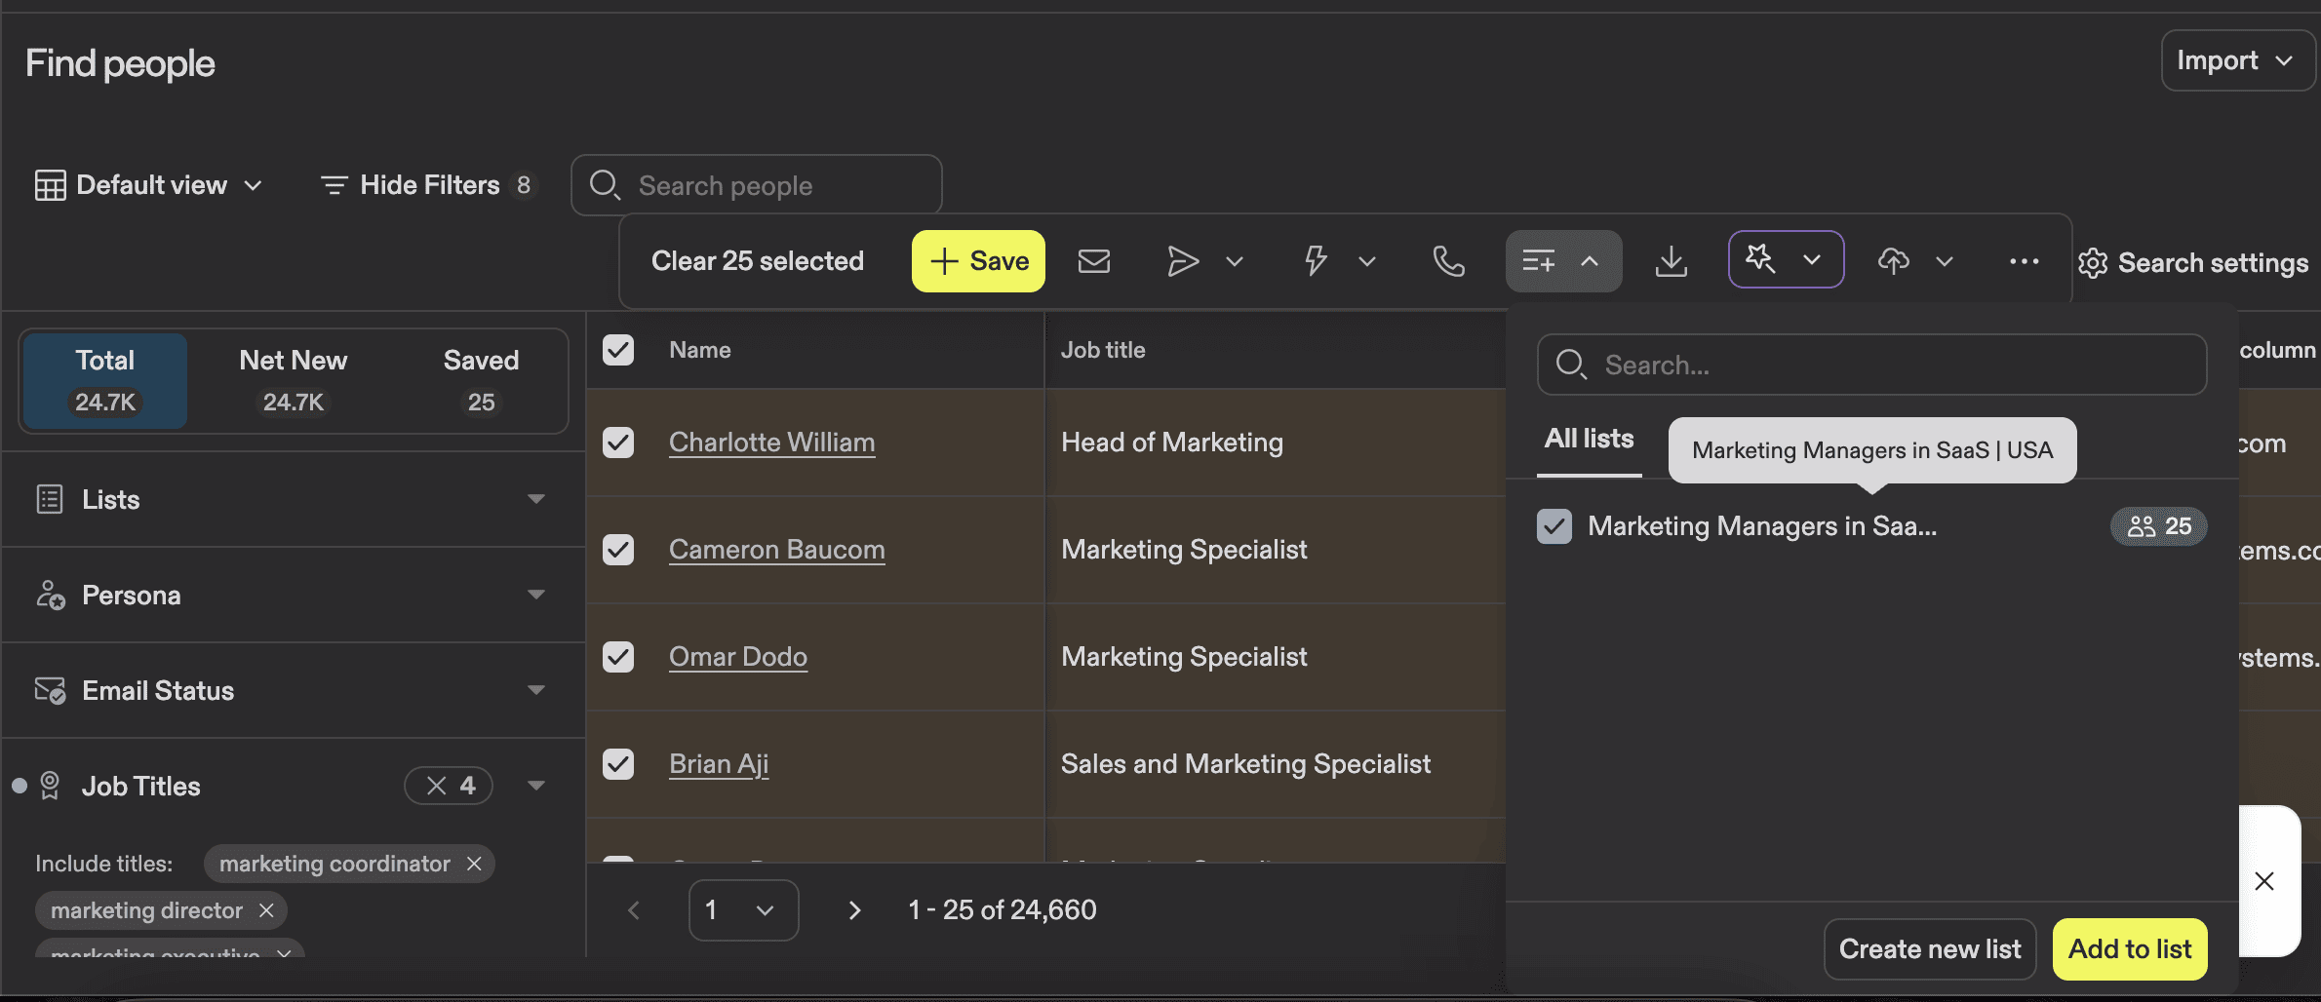The height and width of the screenshot is (1002, 2321).
Task: Click the phone call icon
Action: (1448, 261)
